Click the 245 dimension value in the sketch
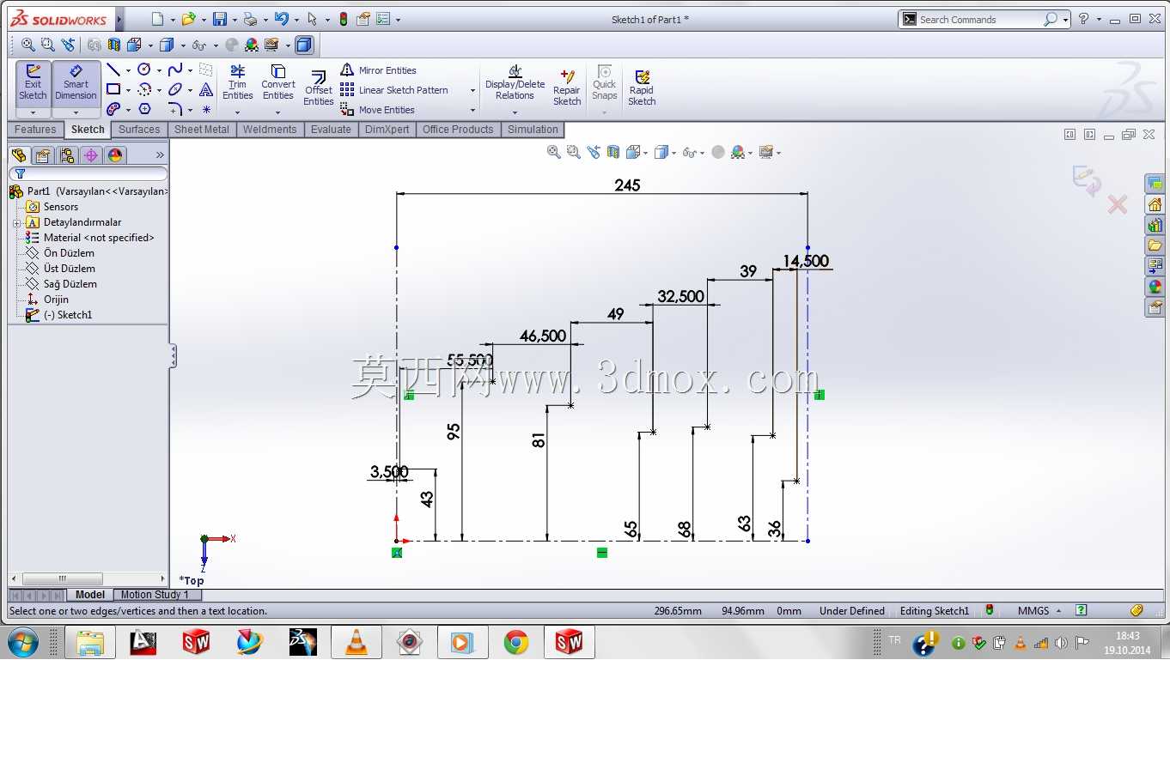This screenshot has width=1170, height=757. 627,185
